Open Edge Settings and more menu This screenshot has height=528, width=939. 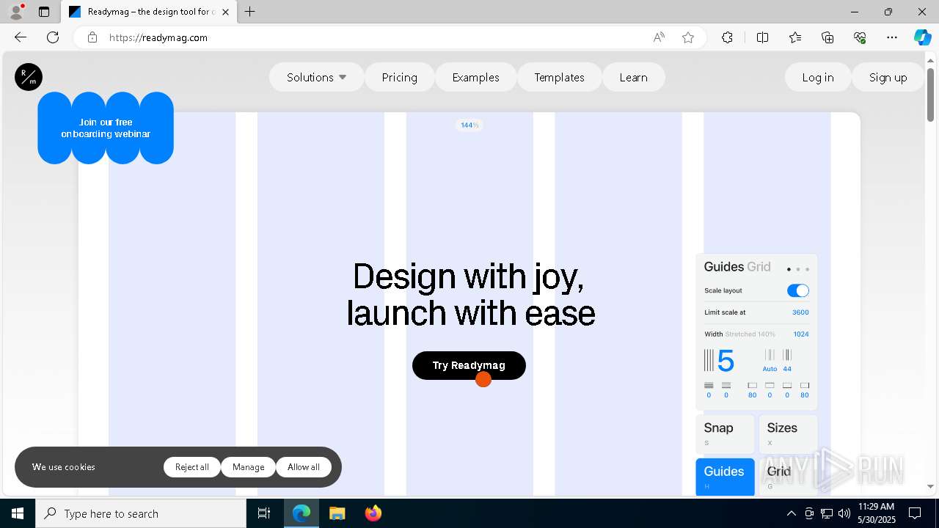pyautogui.click(x=892, y=37)
